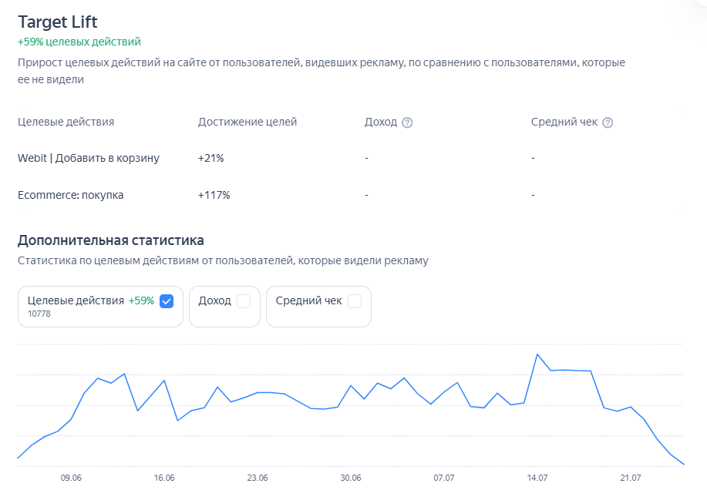Viewport: 707px width, 500px height.
Task: Click the help icon next to Доход header
Action: pyautogui.click(x=408, y=122)
